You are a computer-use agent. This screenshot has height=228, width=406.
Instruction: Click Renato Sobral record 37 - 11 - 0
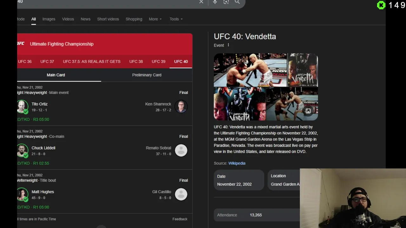(x=163, y=154)
